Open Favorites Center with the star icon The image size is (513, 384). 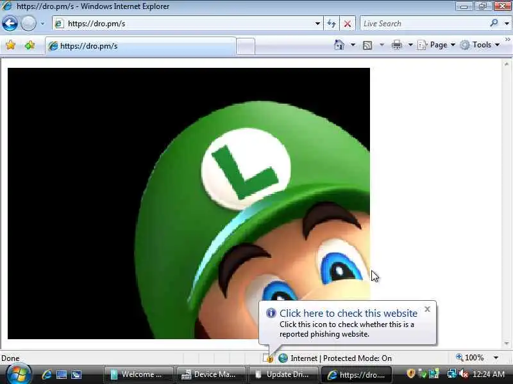pyautogui.click(x=11, y=45)
